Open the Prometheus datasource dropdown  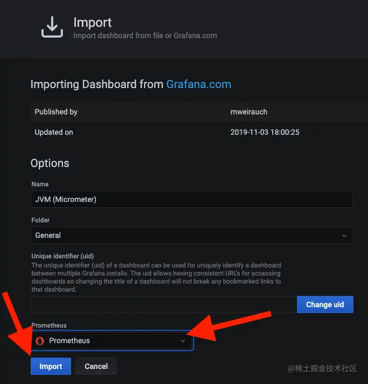pos(112,340)
